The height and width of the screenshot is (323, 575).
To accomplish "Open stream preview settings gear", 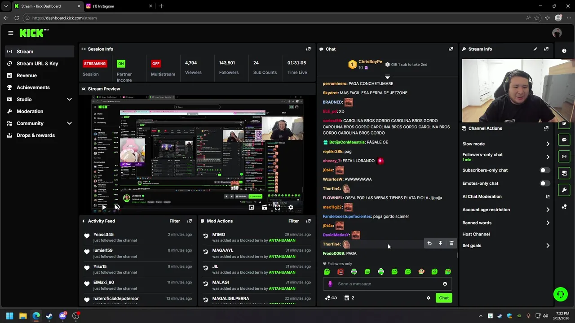I will click(x=291, y=207).
